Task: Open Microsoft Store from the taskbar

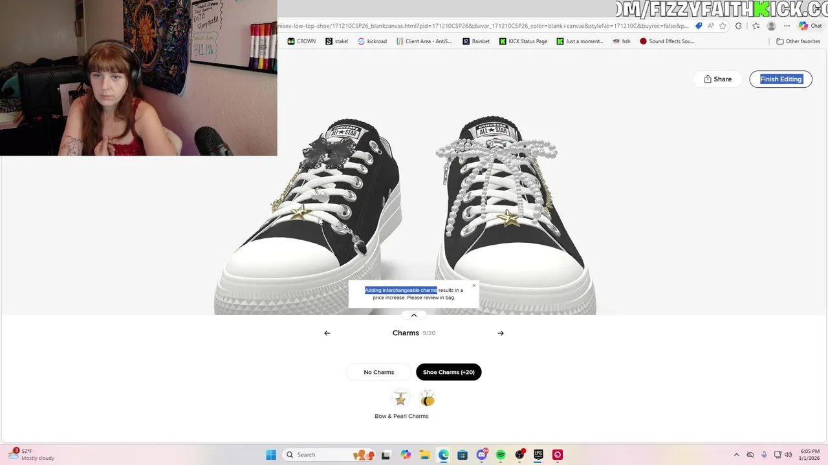Action: [463, 455]
